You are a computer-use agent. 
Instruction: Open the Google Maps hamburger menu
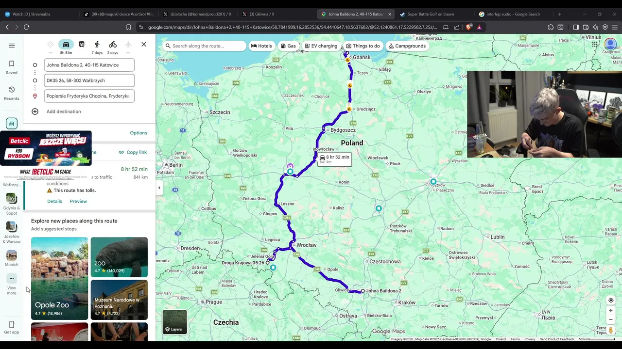tap(12, 46)
